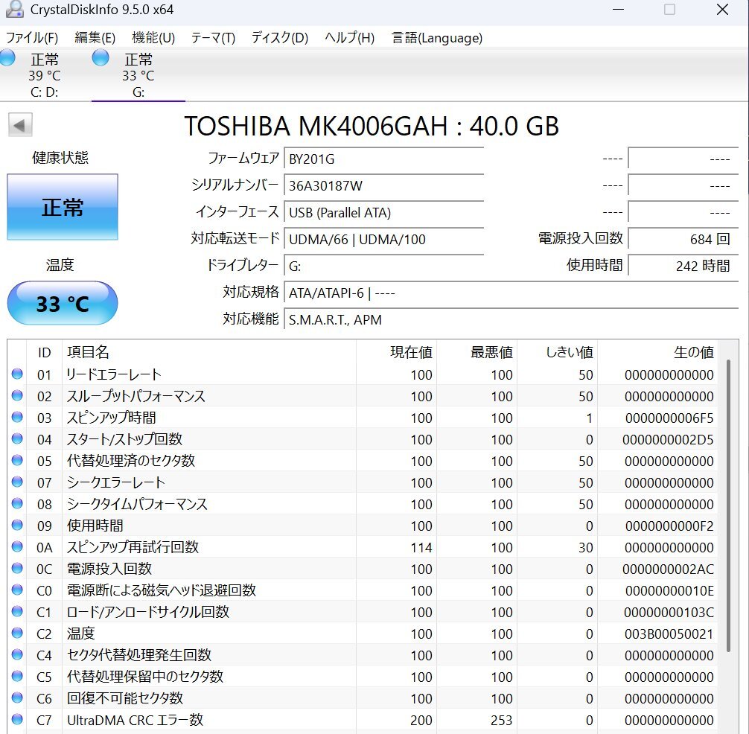Screen dimensions: 749x734
Task: Click the transfer mode field UDMA/66 | UDMA/100
Action: [384, 239]
